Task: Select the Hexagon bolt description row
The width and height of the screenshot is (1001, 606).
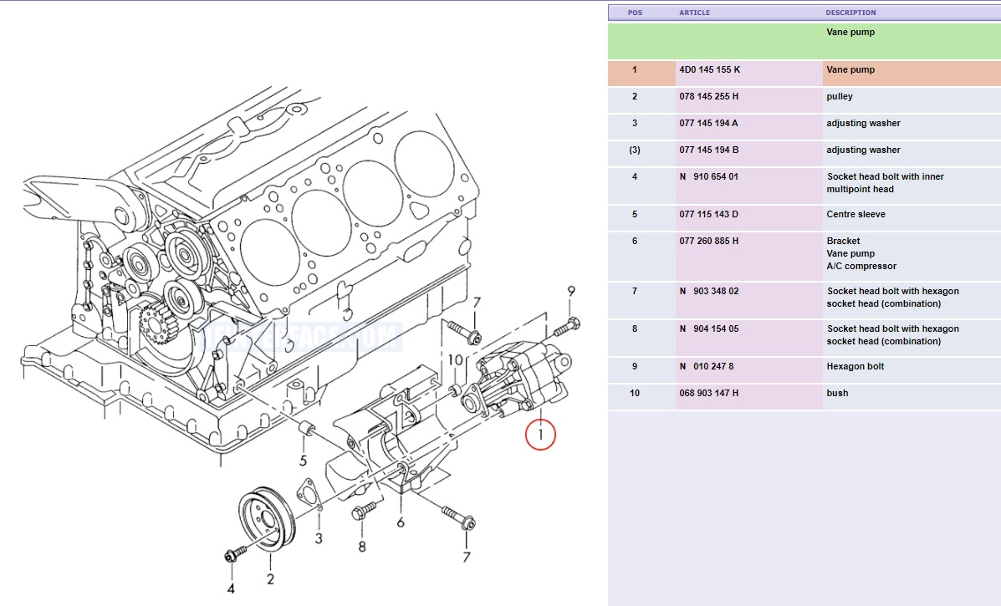Action: pyautogui.click(x=855, y=367)
